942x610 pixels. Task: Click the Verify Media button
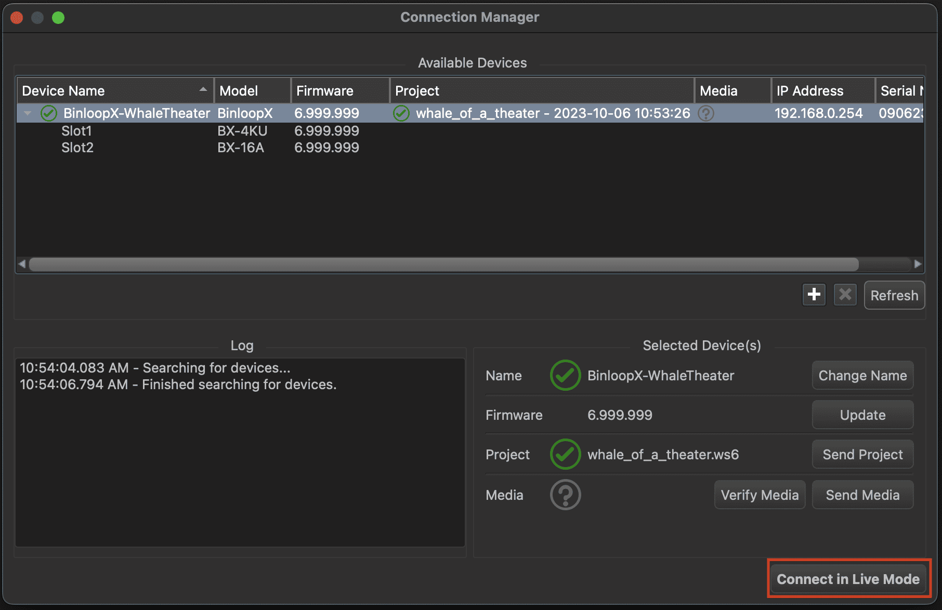coord(759,495)
